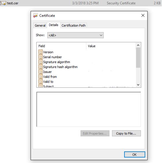Click the field list scroll up arrow
162x163 pixels.
click(x=138, y=45)
